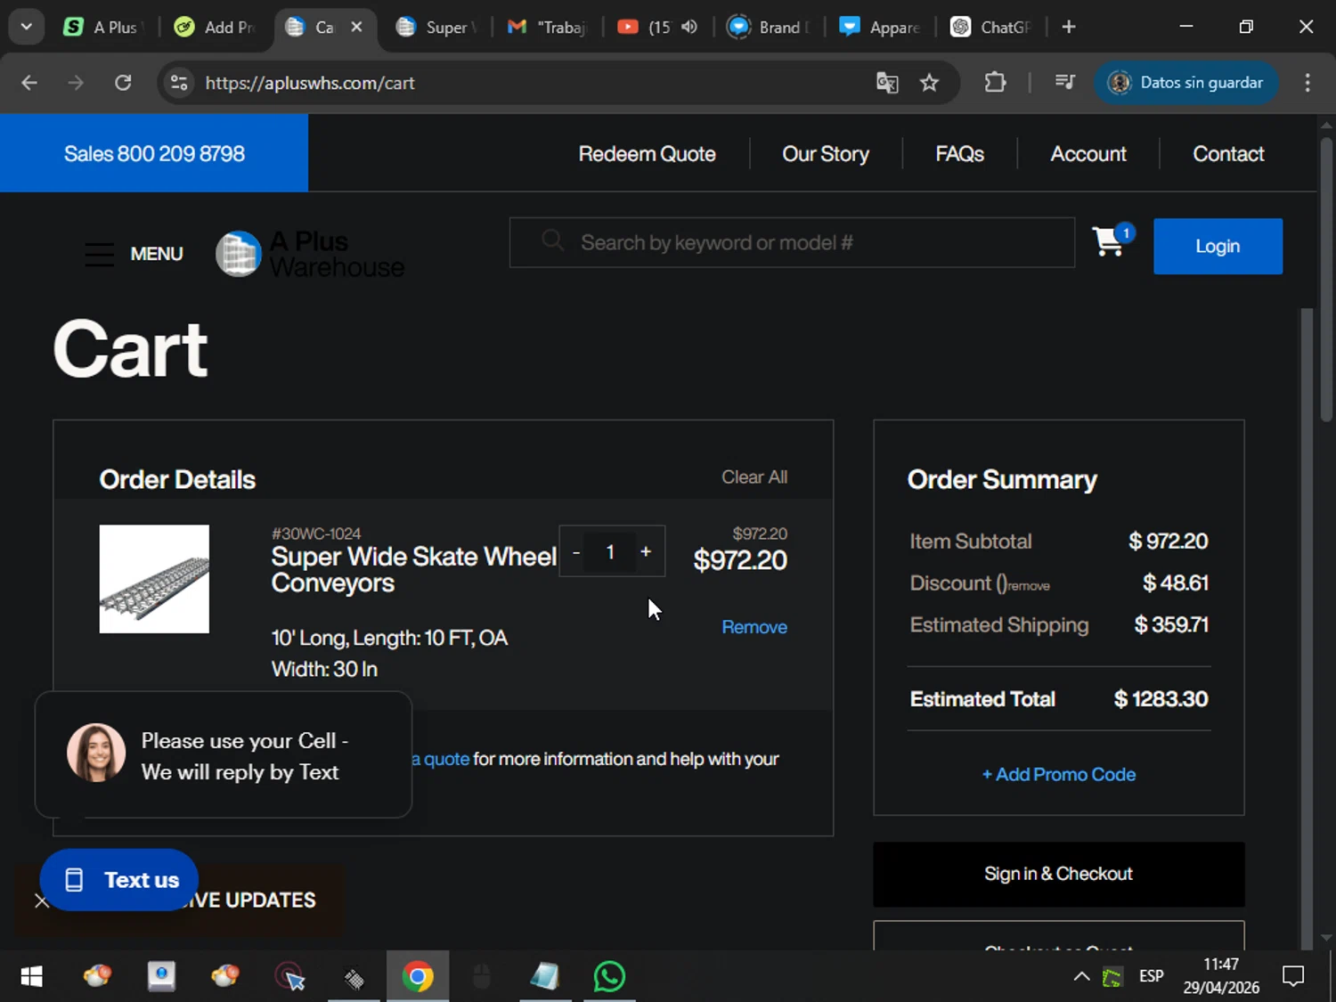Open the chat popup message
Image resolution: width=1336 pixels, height=1002 pixels.
pyautogui.click(x=224, y=754)
